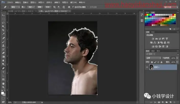Open the 文件(F) menu
Viewport: 180px width, 104px height.
tap(10, 2)
